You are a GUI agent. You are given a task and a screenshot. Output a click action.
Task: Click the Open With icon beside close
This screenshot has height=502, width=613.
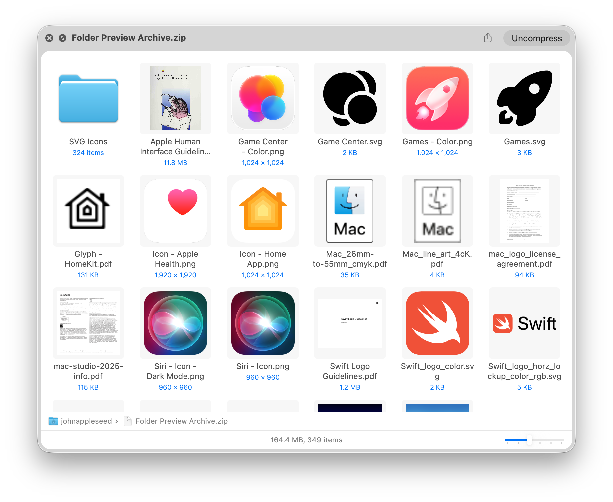point(62,38)
